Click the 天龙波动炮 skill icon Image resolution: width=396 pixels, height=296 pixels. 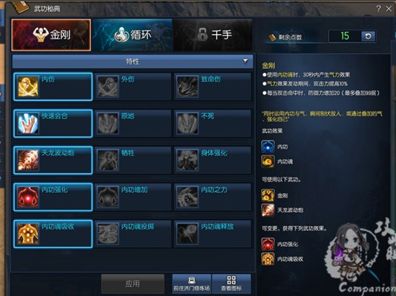click(28, 160)
